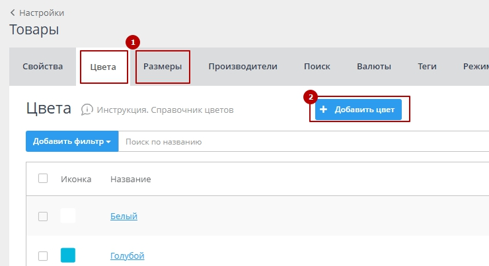Tick the checkbox for the Белый row
The image size is (489, 266).
(43, 216)
